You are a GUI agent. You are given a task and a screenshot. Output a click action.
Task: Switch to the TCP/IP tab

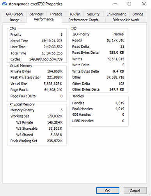tap(75, 14)
